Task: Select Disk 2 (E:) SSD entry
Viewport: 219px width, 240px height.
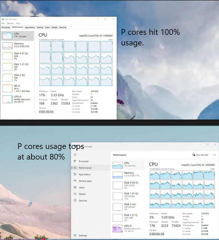Action: click(18, 78)
